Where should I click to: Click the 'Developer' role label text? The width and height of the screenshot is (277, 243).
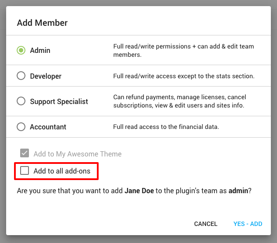(46, 76)
